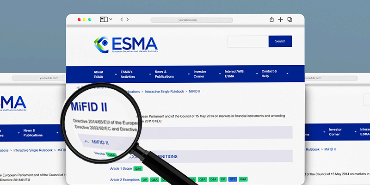Screen dimensions: 370x185
Task: Expand arrow after News & Publications, front window
Action: tap(189, 74)
